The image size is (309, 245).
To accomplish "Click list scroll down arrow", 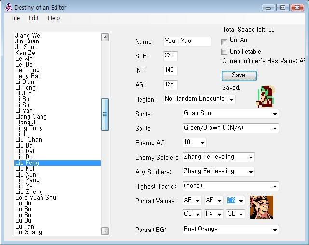I will point(105,231).
